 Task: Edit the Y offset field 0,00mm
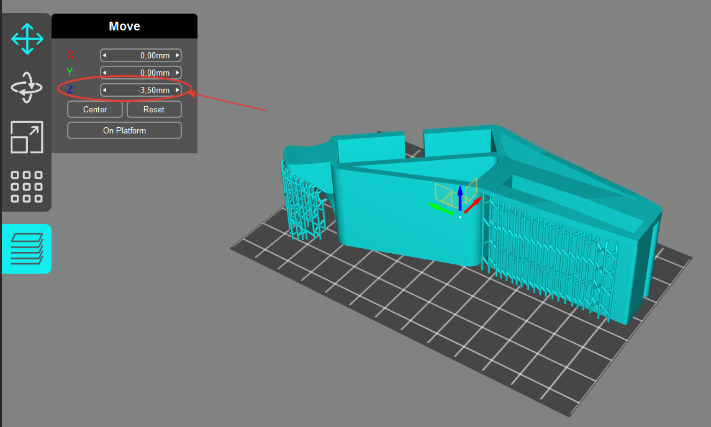[x=141, y=73]
